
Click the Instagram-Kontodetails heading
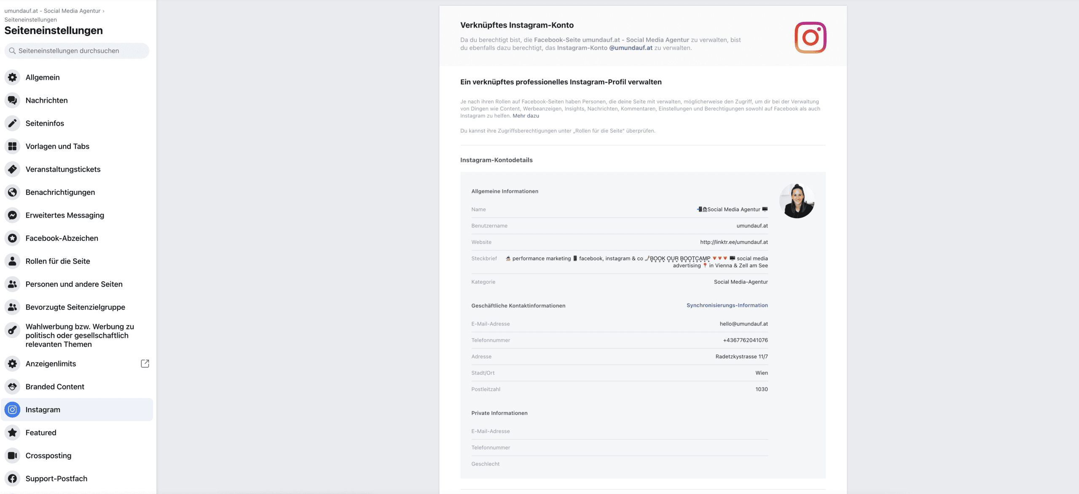click(496, 160)
